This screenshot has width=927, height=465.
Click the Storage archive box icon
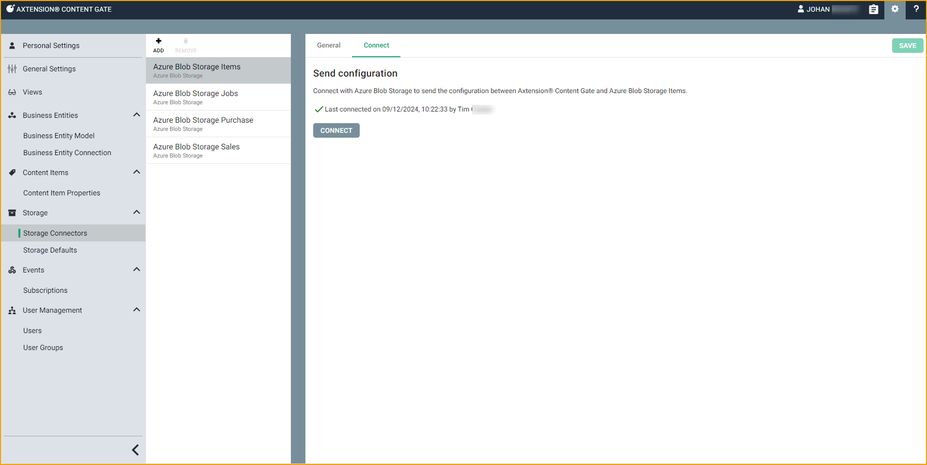[12, 213]
